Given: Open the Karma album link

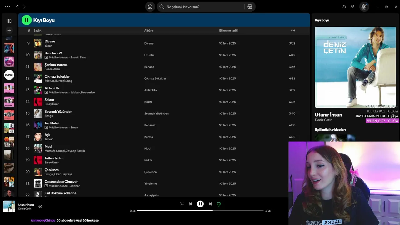Looking at the screenshot, I should pos(148,137).
